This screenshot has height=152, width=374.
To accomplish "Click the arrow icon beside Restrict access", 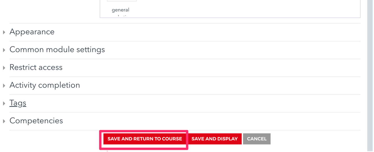I will pos(4,68).
